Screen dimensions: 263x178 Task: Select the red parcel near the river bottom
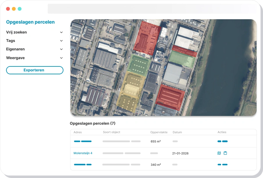[x=170, y=97]
